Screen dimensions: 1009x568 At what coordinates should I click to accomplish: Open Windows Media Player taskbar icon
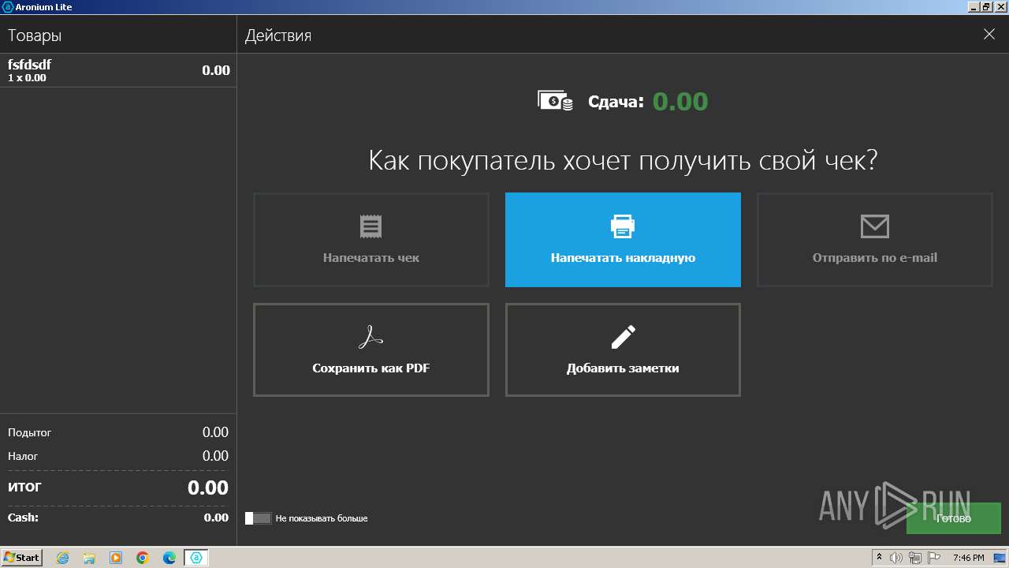click(x=116, y=558)
